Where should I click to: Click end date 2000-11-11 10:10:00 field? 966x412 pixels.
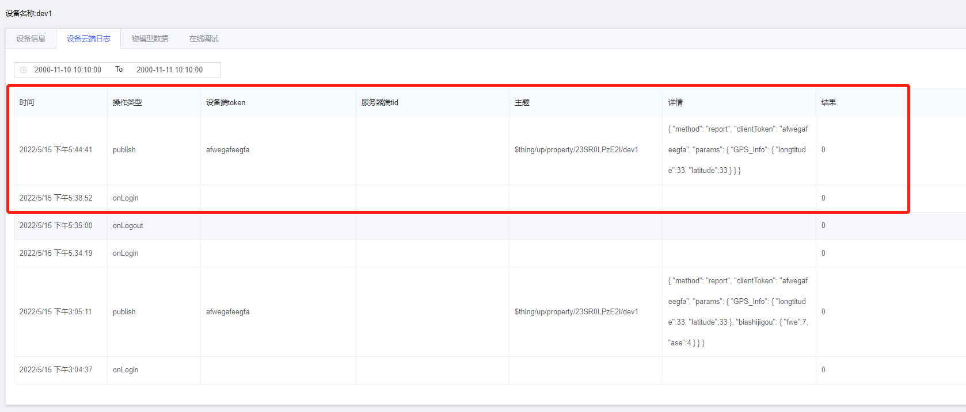coord(169,70)
